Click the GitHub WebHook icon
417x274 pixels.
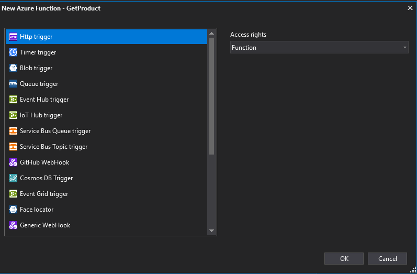[x=13, y=162]
